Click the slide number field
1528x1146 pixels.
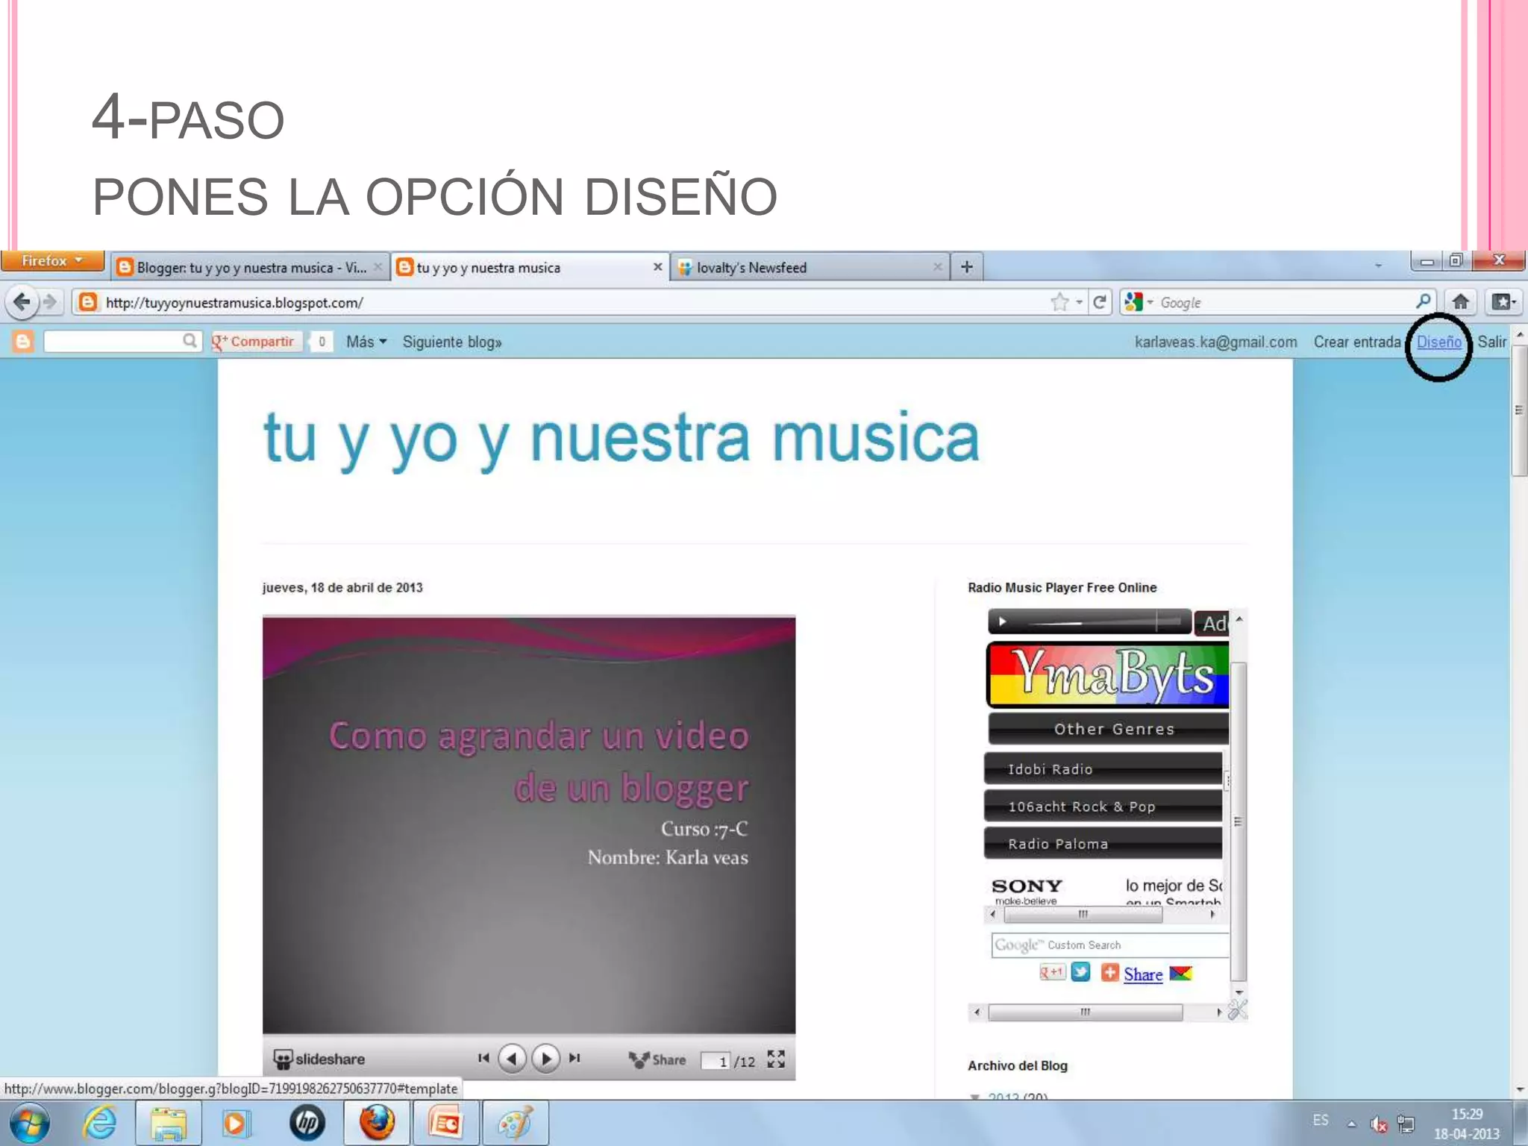point(716,1060)
